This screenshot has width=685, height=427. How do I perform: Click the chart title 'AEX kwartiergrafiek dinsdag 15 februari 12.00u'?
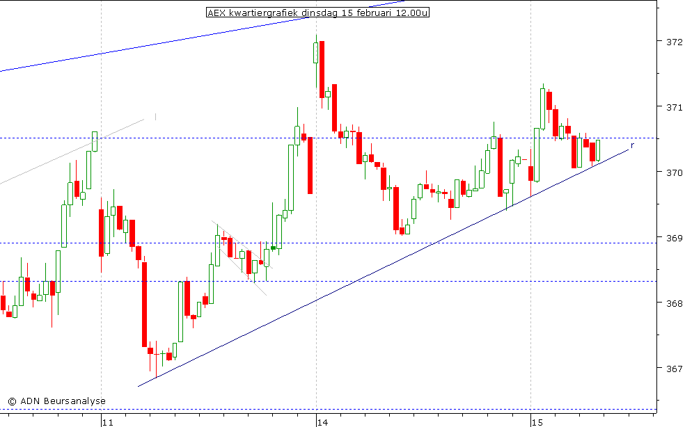coord(317,13)
